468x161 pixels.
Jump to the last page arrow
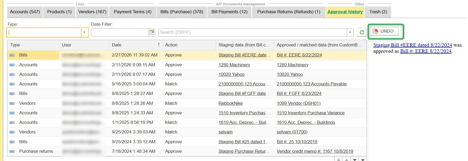pyautogui.click(x=363, y=159)
